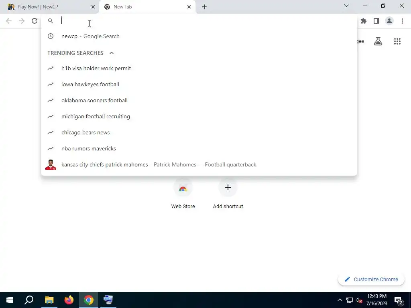Launch Firefox from the taskbar

69,300
